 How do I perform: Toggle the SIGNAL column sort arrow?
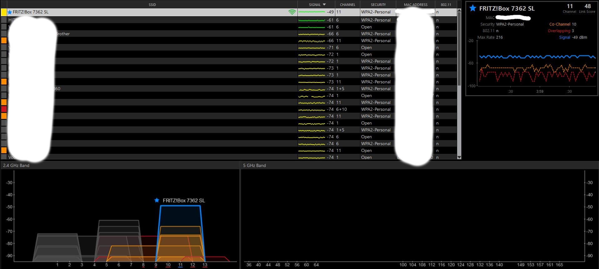pos(324,5)
